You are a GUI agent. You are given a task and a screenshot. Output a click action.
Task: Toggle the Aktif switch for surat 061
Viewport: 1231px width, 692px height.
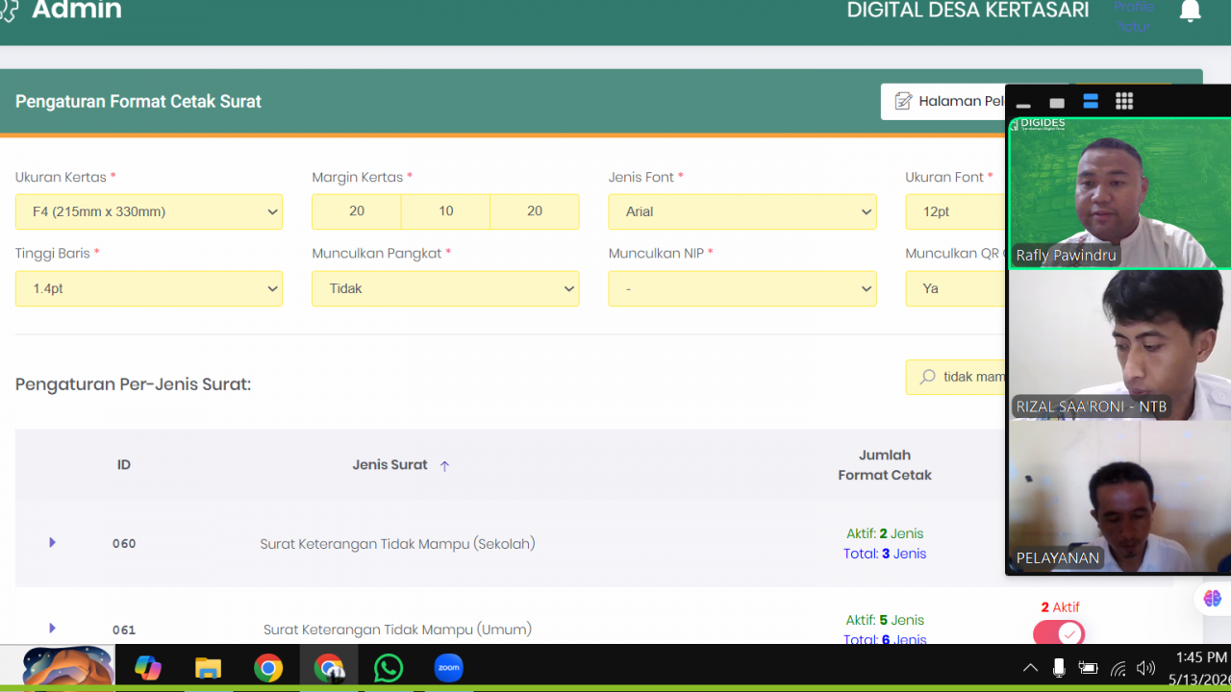(x=1059, y=634)
